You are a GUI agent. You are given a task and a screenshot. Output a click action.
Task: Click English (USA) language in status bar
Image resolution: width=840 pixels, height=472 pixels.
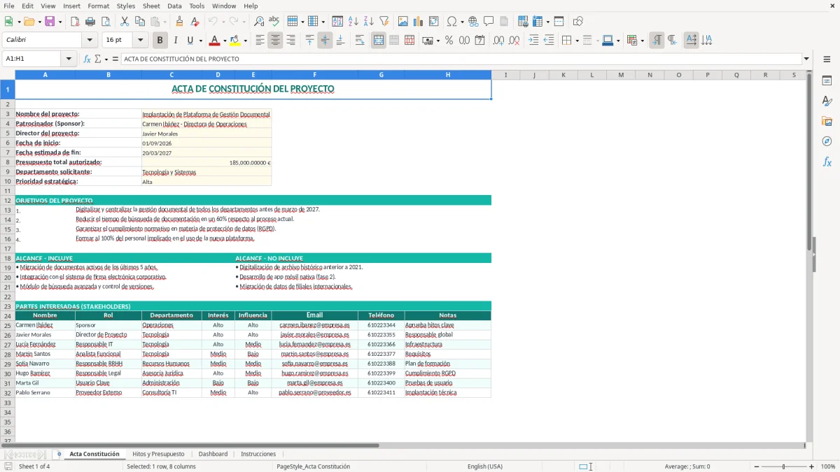(485, 466)
